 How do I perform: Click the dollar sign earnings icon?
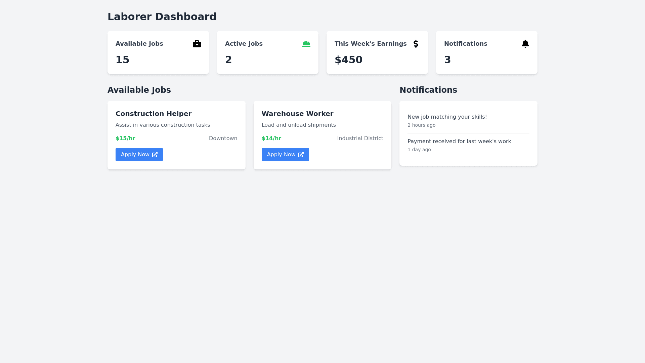coord(416,44)
